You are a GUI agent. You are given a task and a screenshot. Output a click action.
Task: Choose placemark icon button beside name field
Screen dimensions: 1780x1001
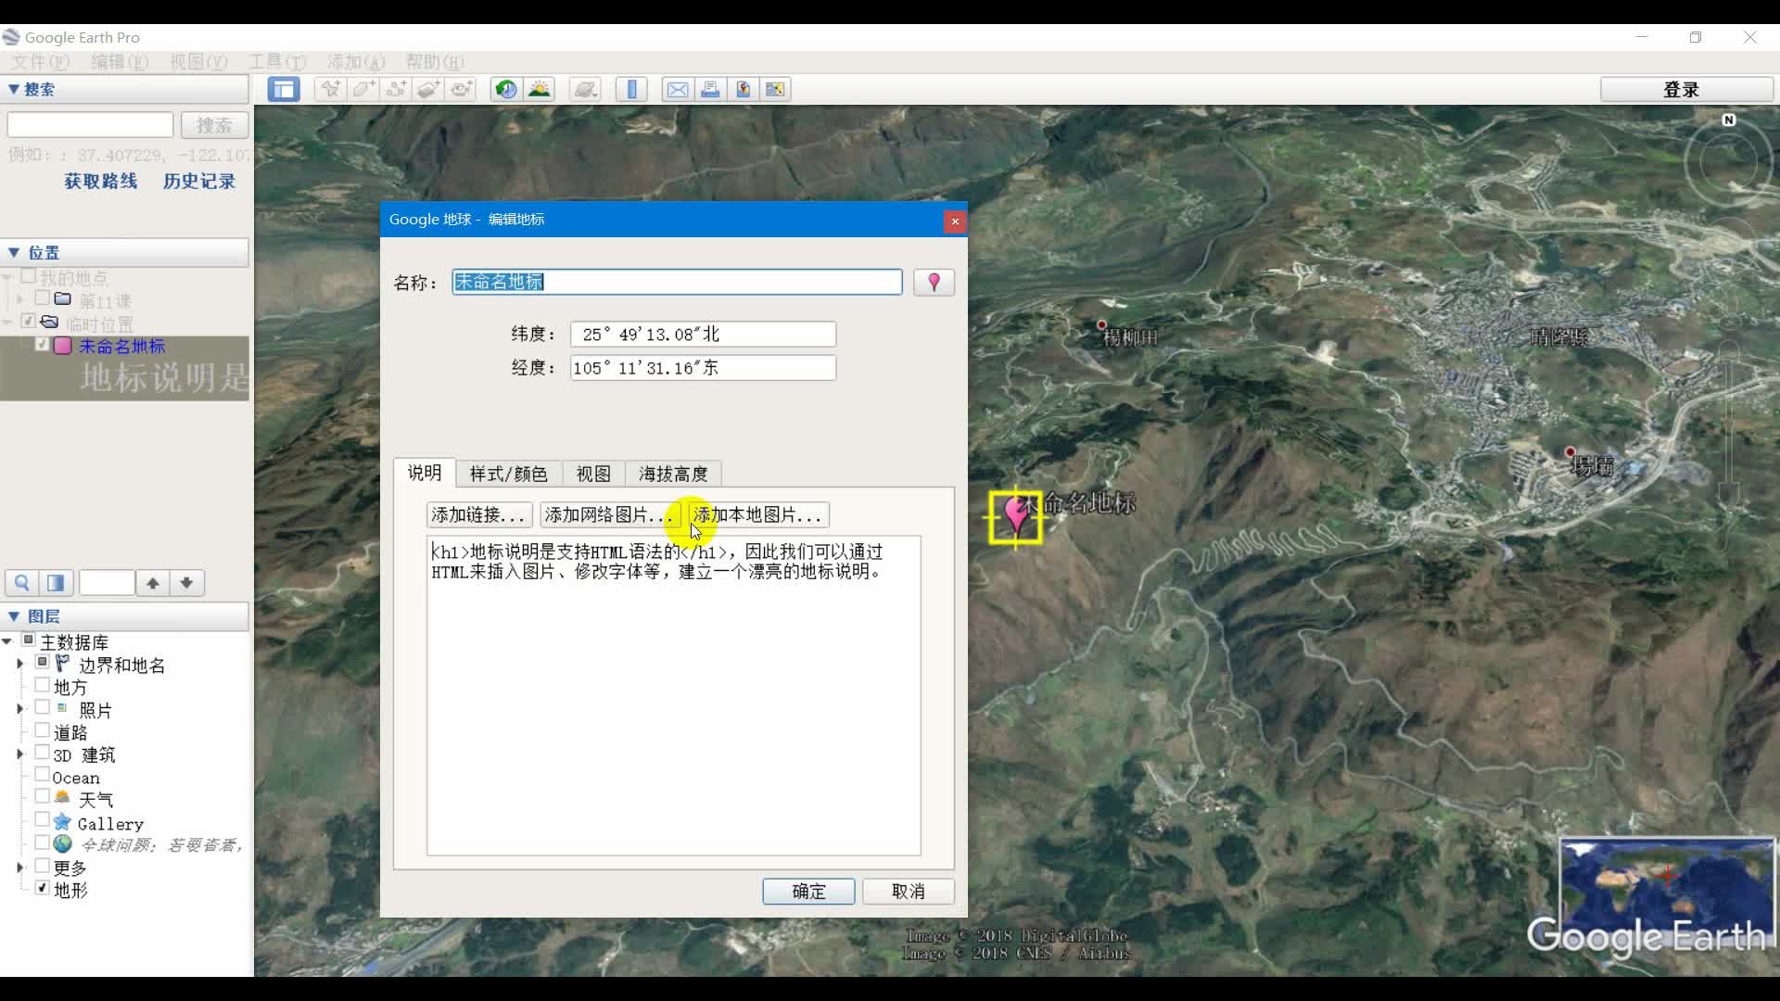pos(934,282)
